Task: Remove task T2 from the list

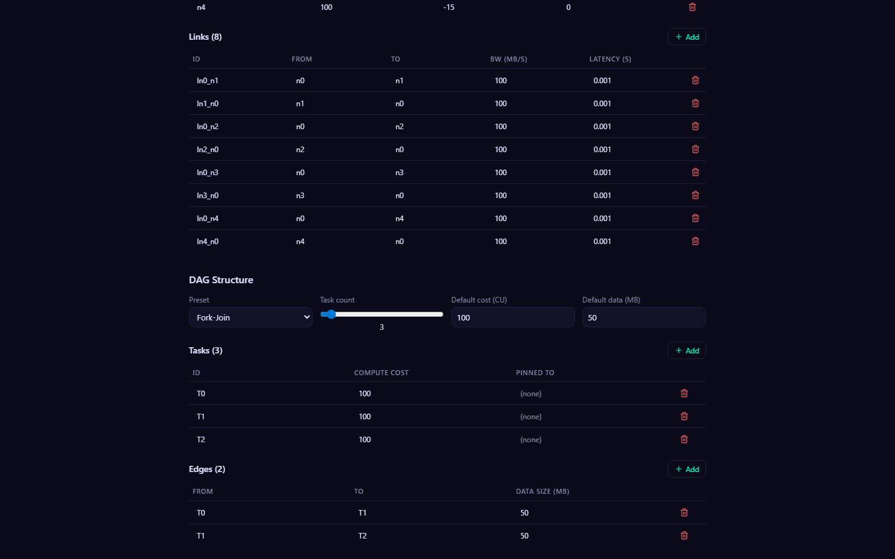Action: pos(684,440)
